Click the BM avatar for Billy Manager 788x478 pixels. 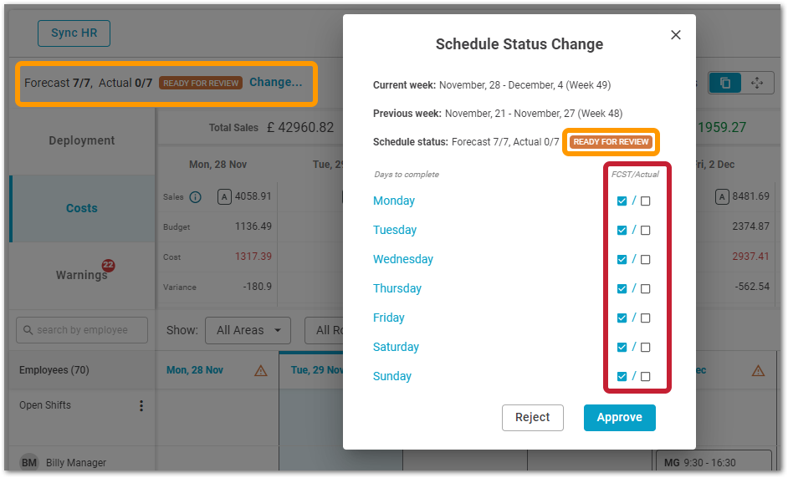[29, 462]
